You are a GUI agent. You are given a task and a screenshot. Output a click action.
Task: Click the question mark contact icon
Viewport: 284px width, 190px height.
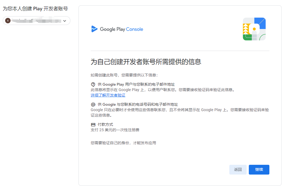93,85
